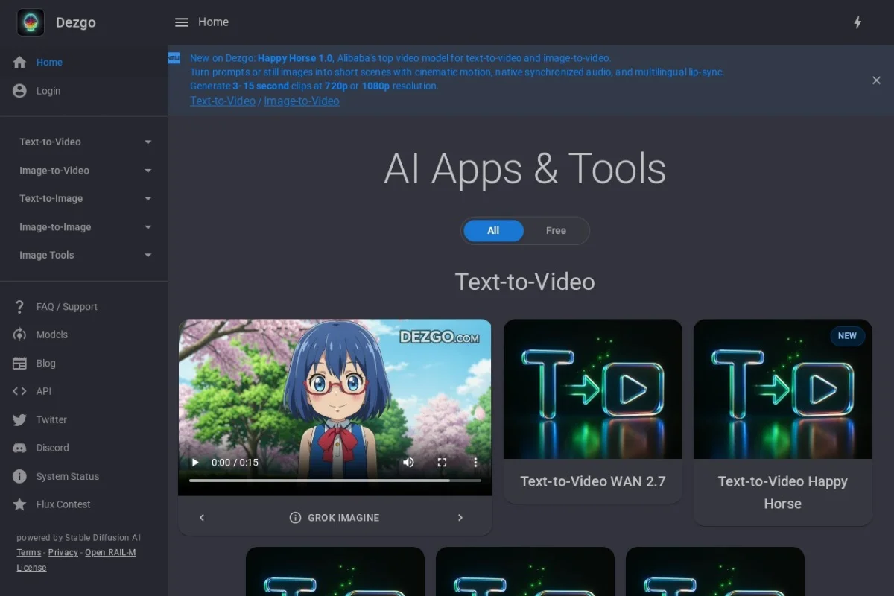This screenshot has height=596, width=894.
Task: Click the Blog icon in sidebar
Action: [x=20, y=364]
